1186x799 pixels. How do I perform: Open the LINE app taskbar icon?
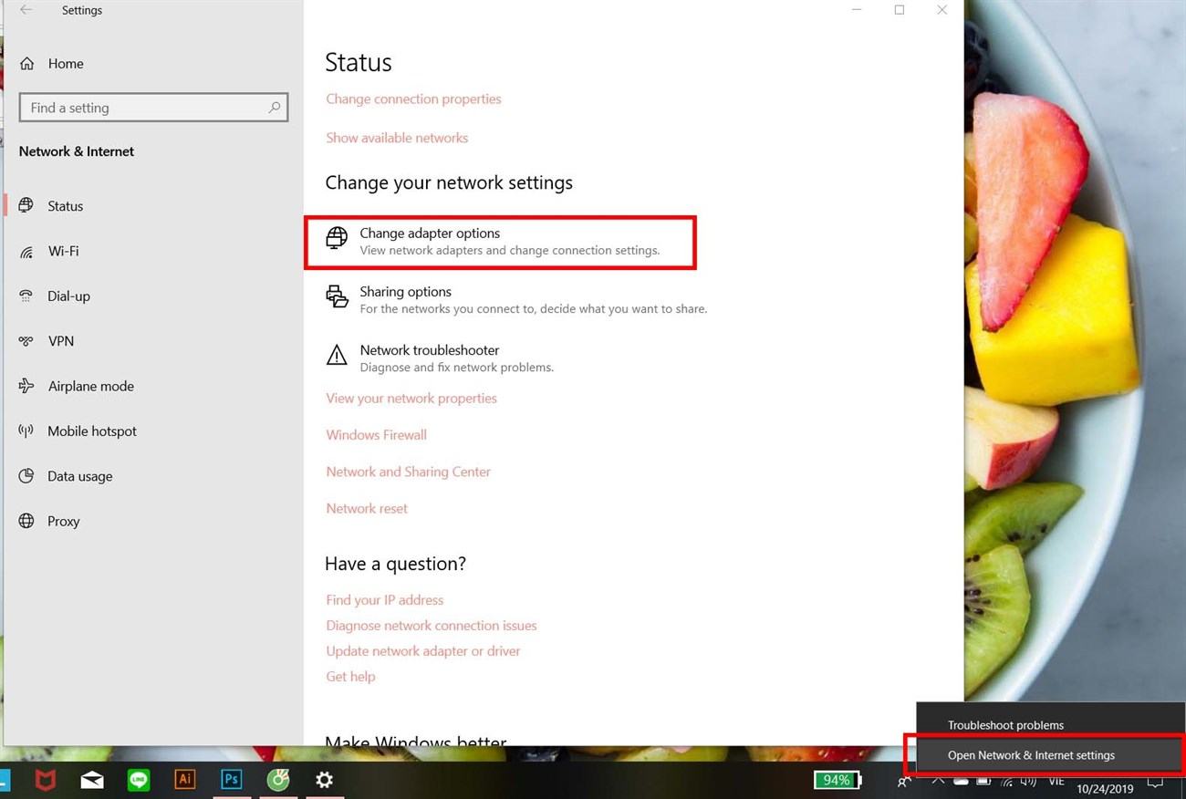click(139, 780)
